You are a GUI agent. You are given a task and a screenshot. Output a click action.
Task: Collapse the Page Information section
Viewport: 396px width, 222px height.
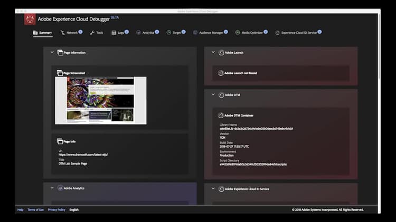(x=52, y=52)
